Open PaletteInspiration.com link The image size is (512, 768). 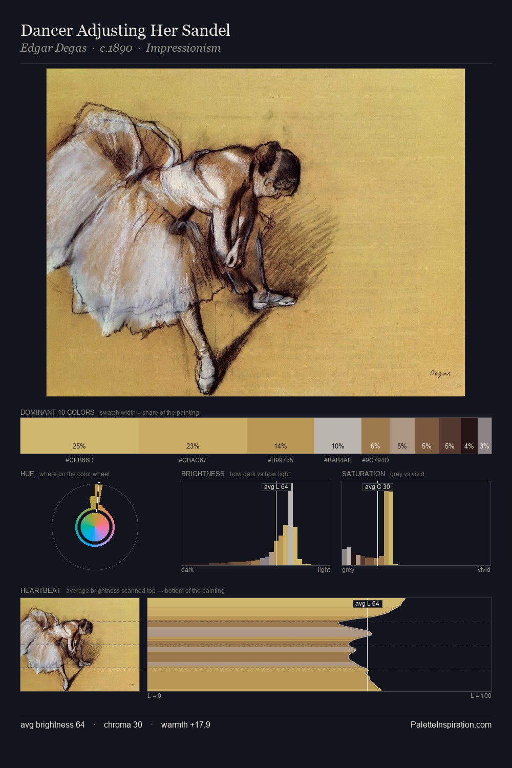pos(451,724)
